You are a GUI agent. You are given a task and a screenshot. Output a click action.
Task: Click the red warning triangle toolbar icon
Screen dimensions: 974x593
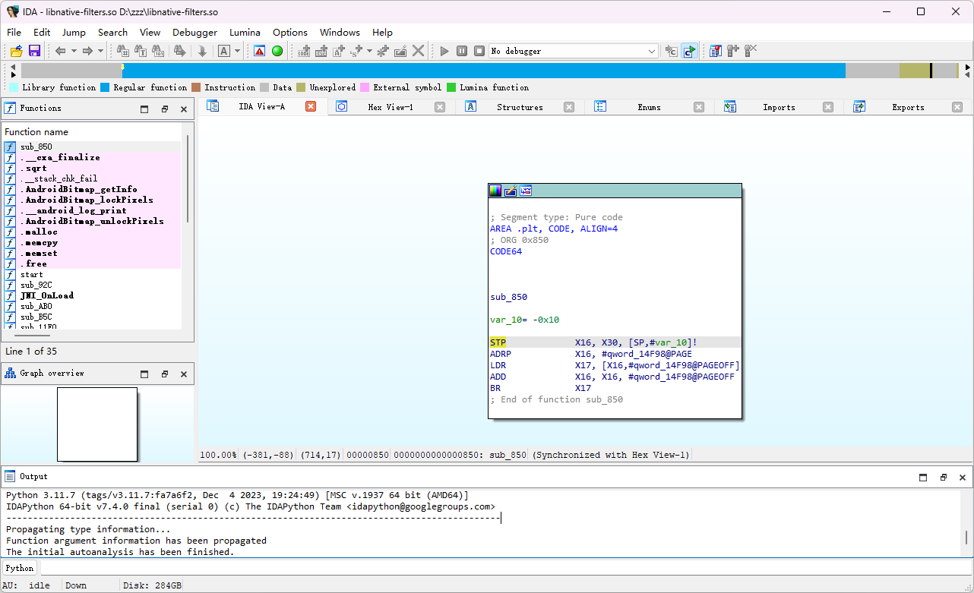259,51
